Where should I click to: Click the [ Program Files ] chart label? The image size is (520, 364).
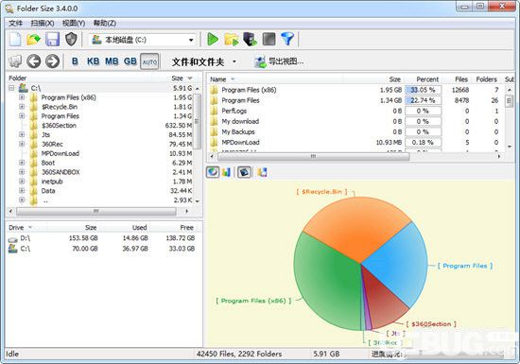464,266
